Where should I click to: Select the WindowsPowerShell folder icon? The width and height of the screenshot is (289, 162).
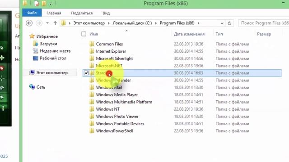coord(92,131)
